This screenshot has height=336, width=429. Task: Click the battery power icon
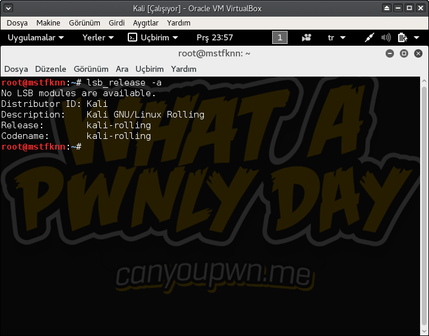coord(402,37)
